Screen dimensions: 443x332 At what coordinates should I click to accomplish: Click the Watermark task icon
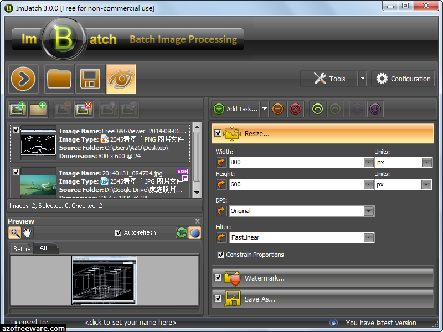pos(232,278)
